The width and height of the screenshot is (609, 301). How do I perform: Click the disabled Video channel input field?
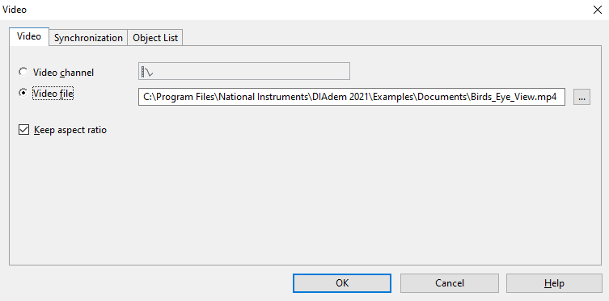click(244, 71)
